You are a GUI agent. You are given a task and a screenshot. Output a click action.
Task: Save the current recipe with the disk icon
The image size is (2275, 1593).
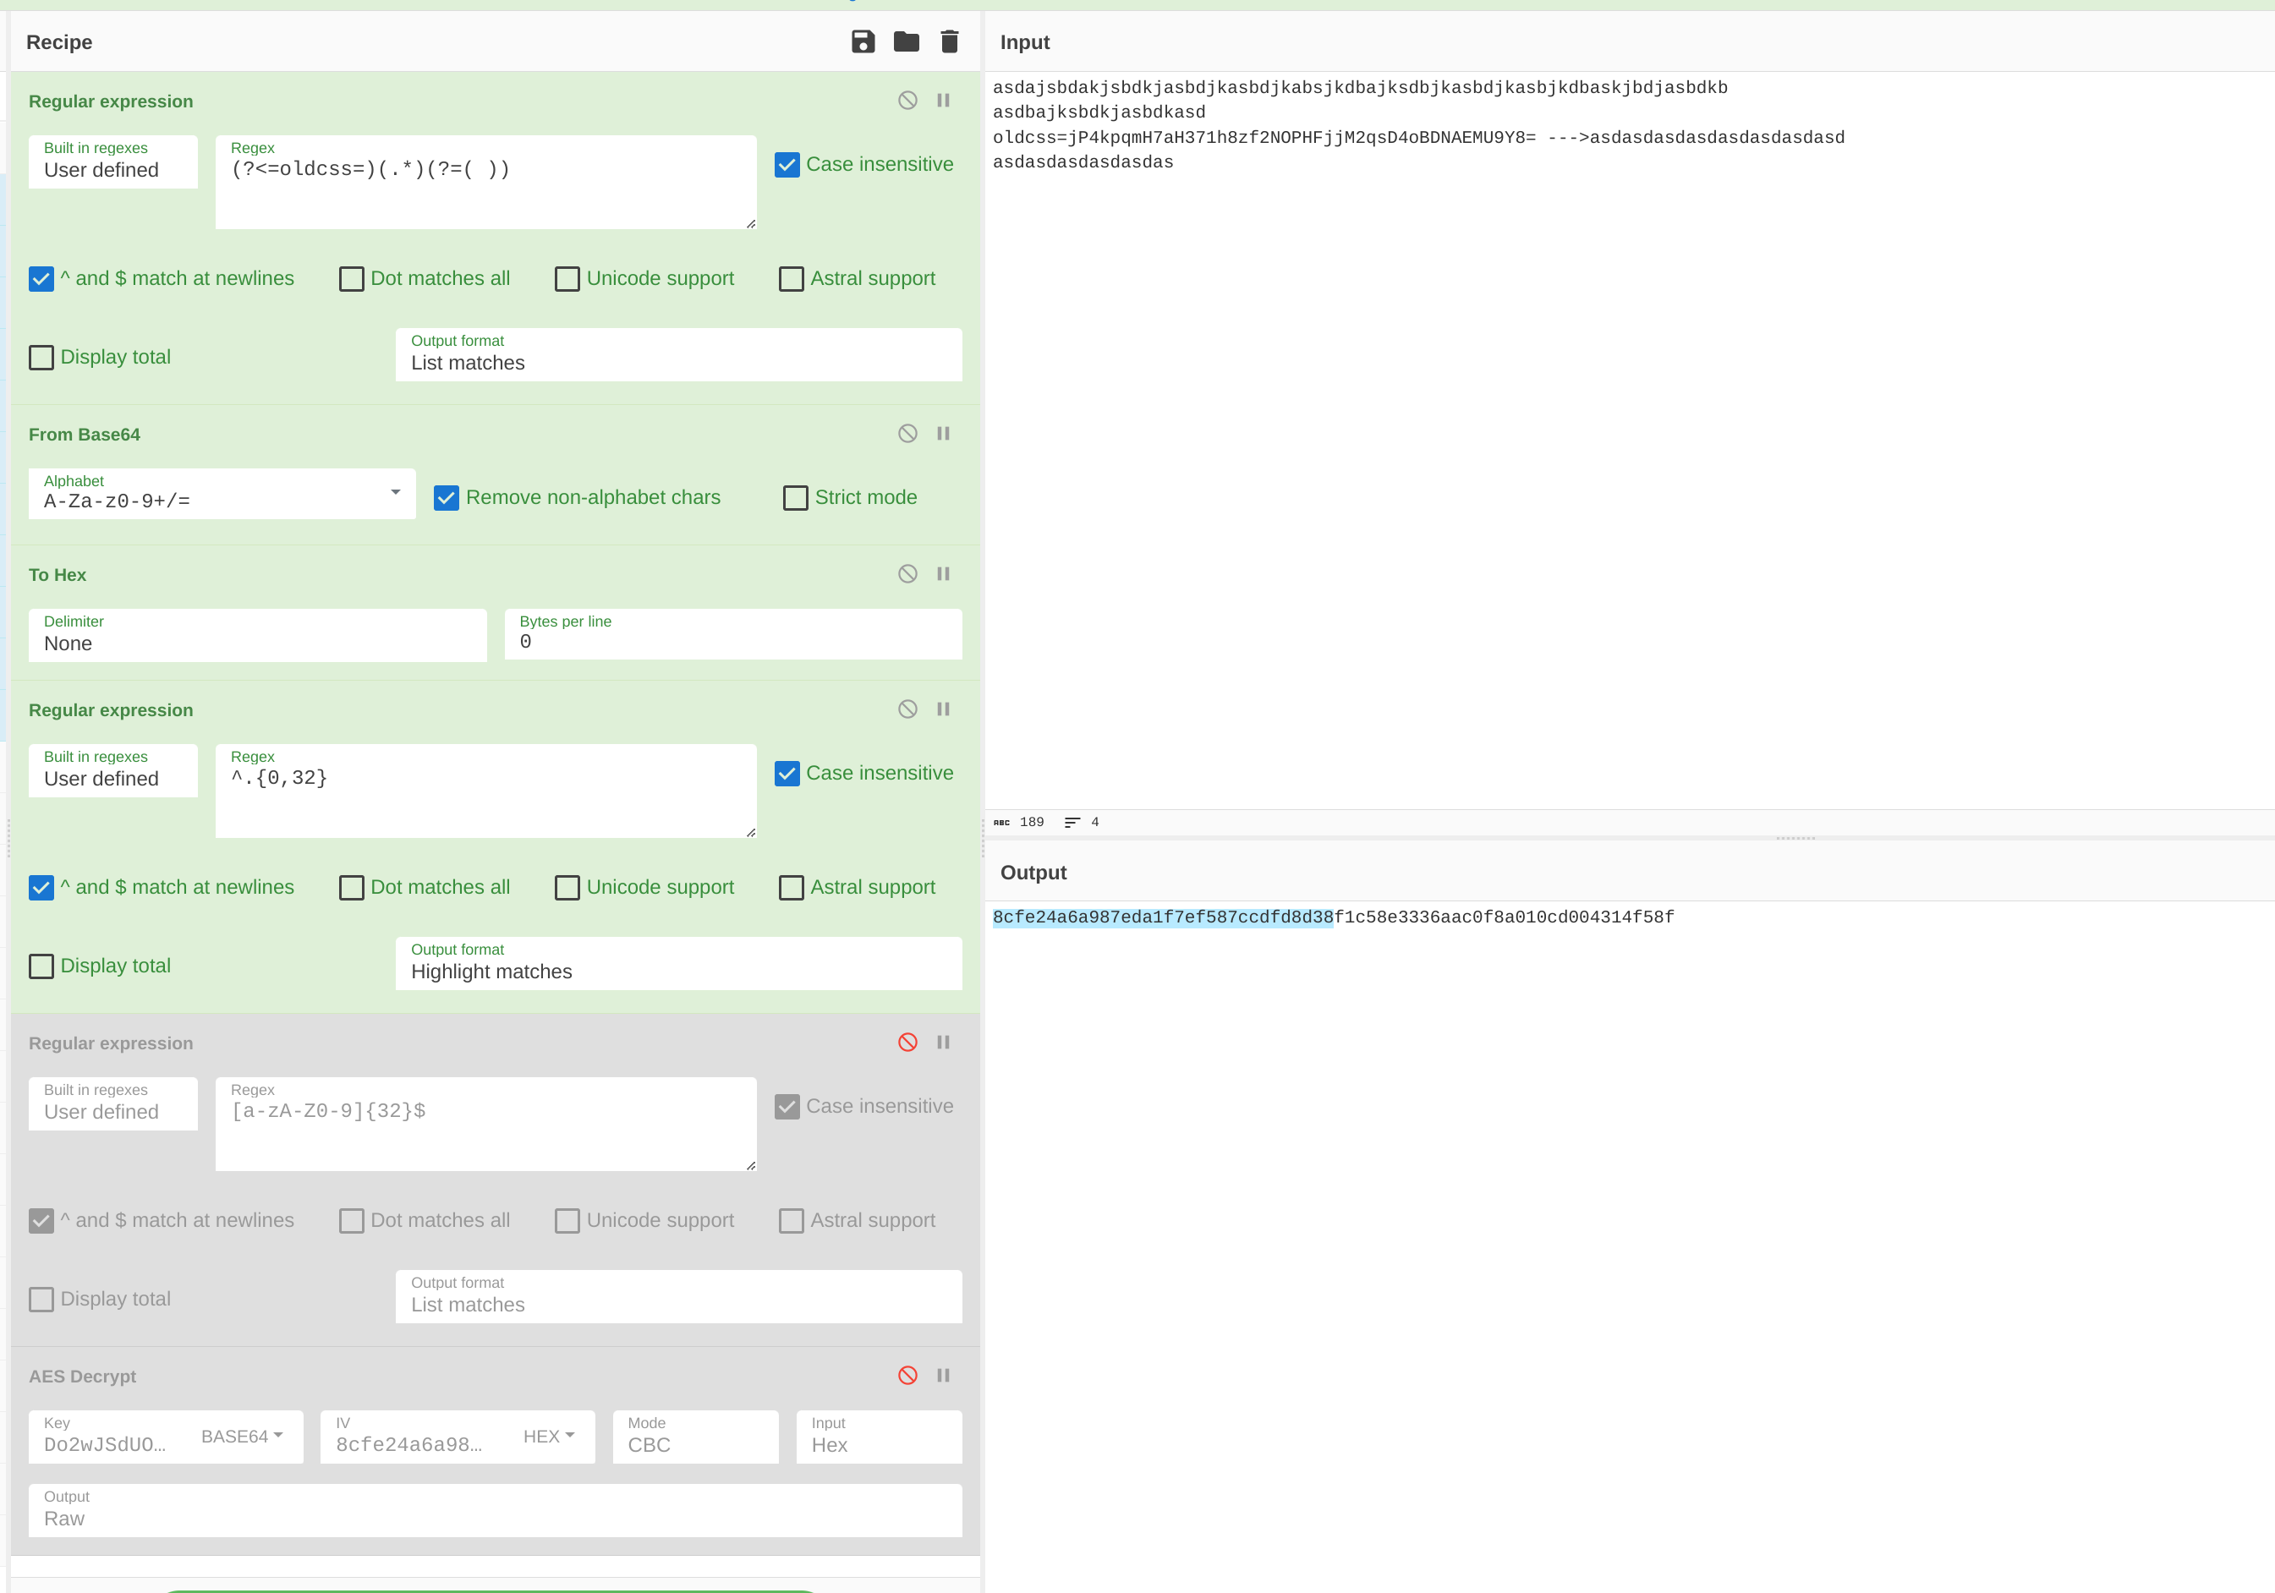(863, 41)
